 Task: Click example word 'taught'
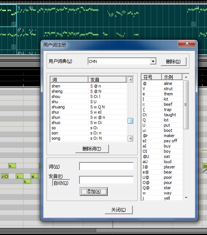coord(170,115)
